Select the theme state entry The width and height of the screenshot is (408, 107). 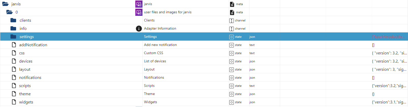click(25, 94)
